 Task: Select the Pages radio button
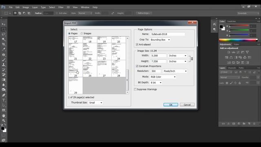click(x=69, y=33)
